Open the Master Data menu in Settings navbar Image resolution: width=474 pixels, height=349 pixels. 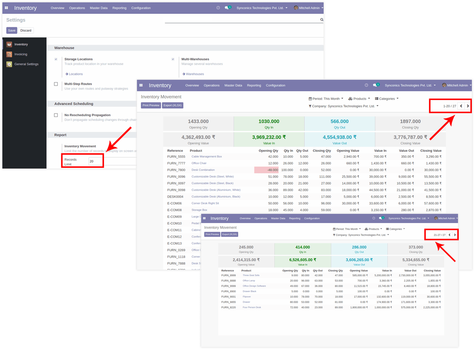click(x=98, y=8)
